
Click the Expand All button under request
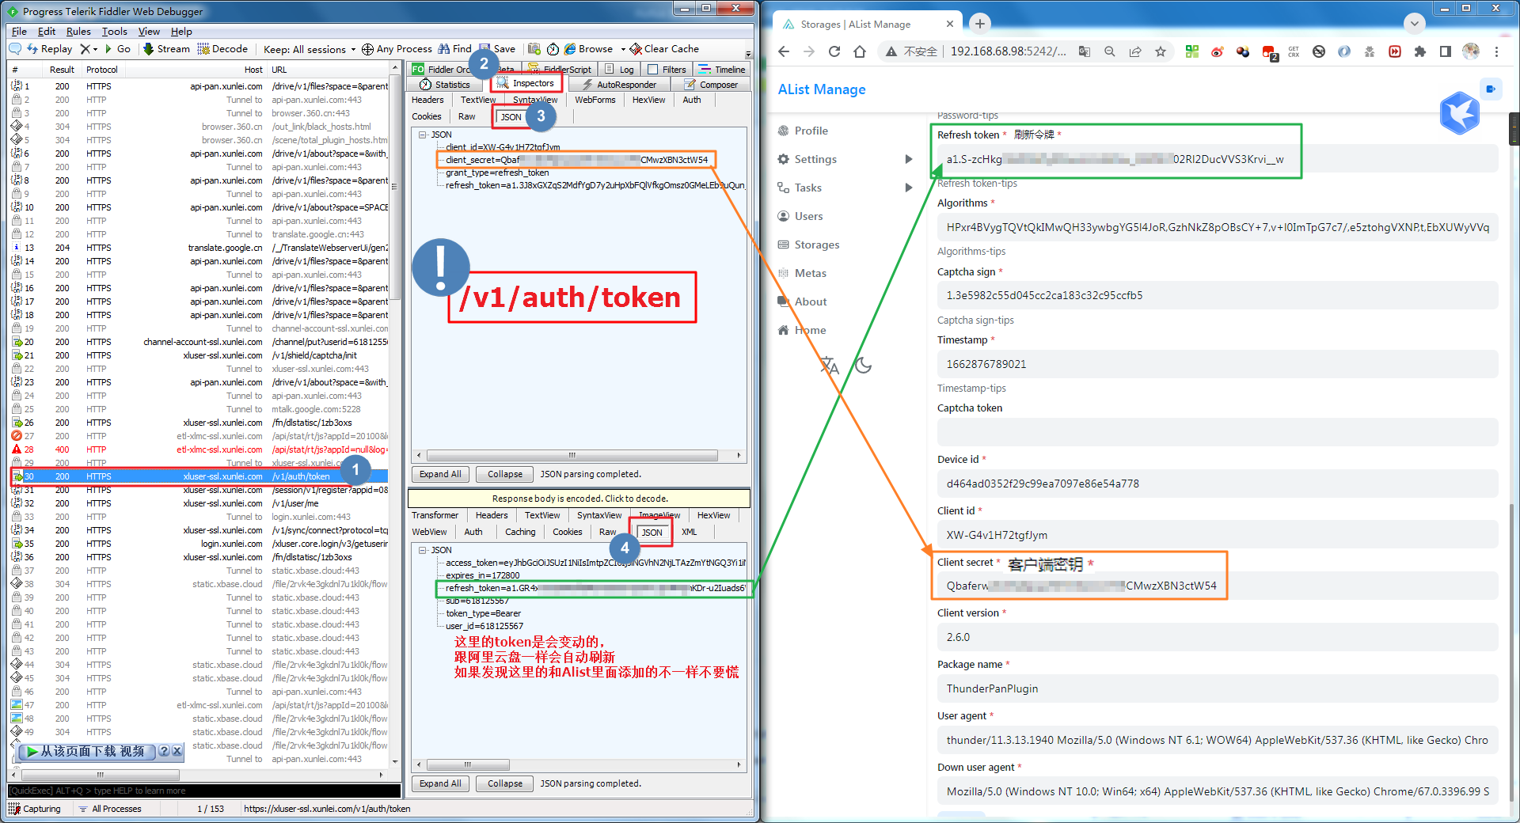pos(440,474)
